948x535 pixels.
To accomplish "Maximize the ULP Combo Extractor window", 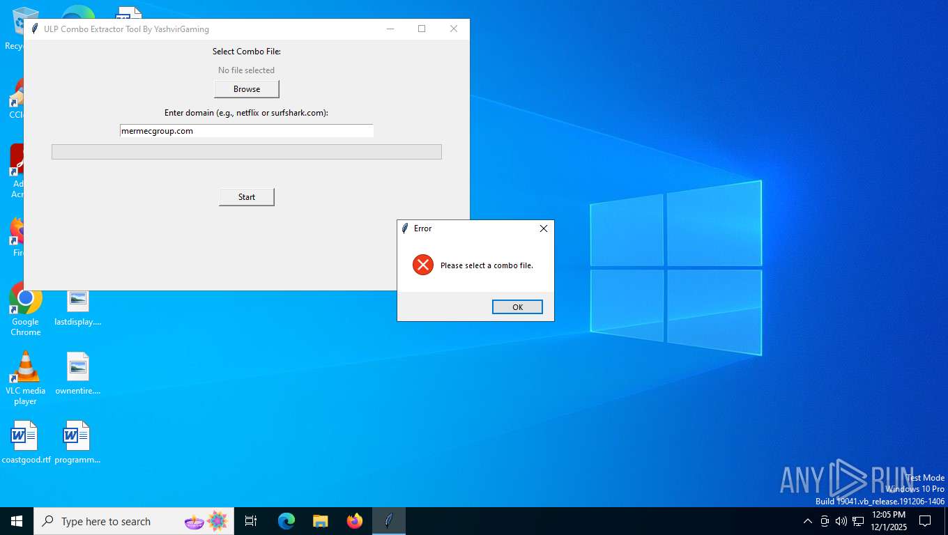I will (422, 29).
